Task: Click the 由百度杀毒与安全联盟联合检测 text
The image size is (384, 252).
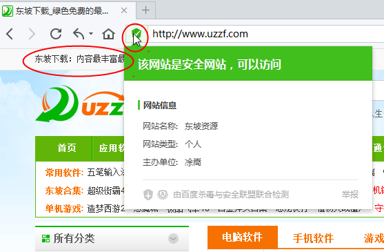Action: point(231,195)
